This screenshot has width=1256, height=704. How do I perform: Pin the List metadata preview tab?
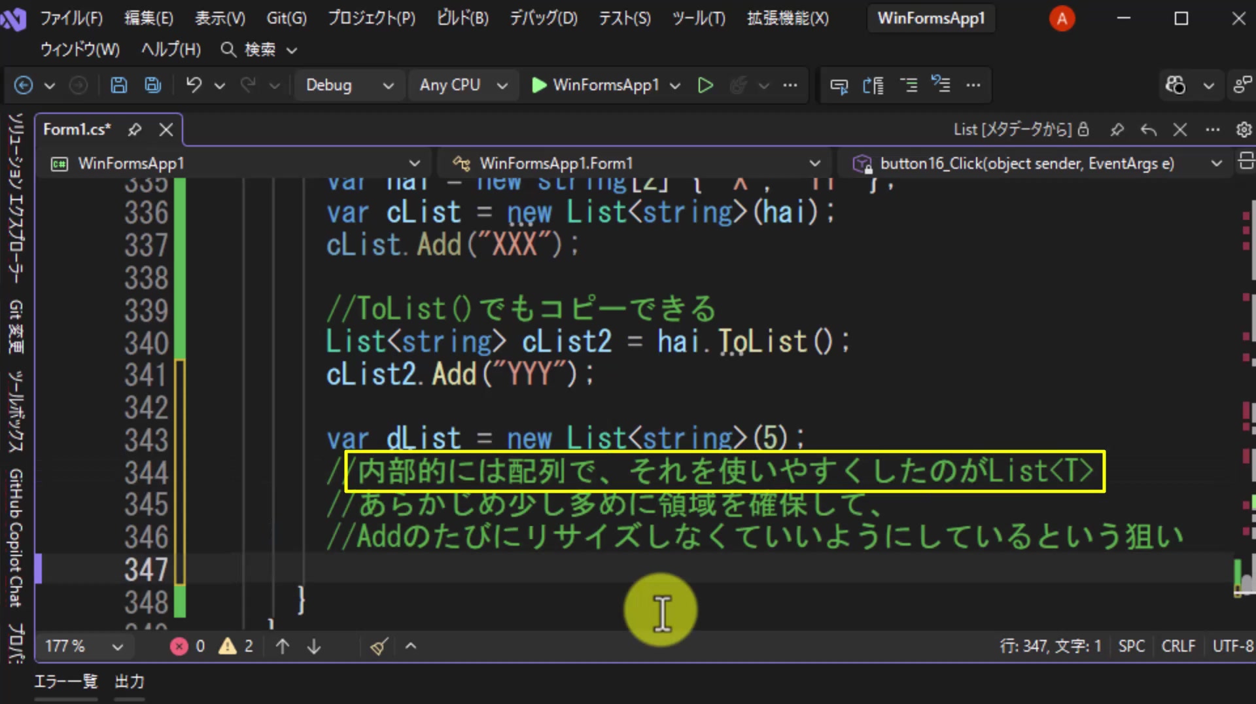[1117, 130]
